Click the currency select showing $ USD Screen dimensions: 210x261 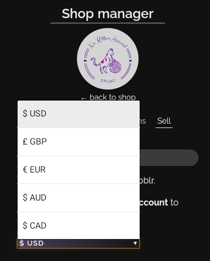[x=79, y=243]
